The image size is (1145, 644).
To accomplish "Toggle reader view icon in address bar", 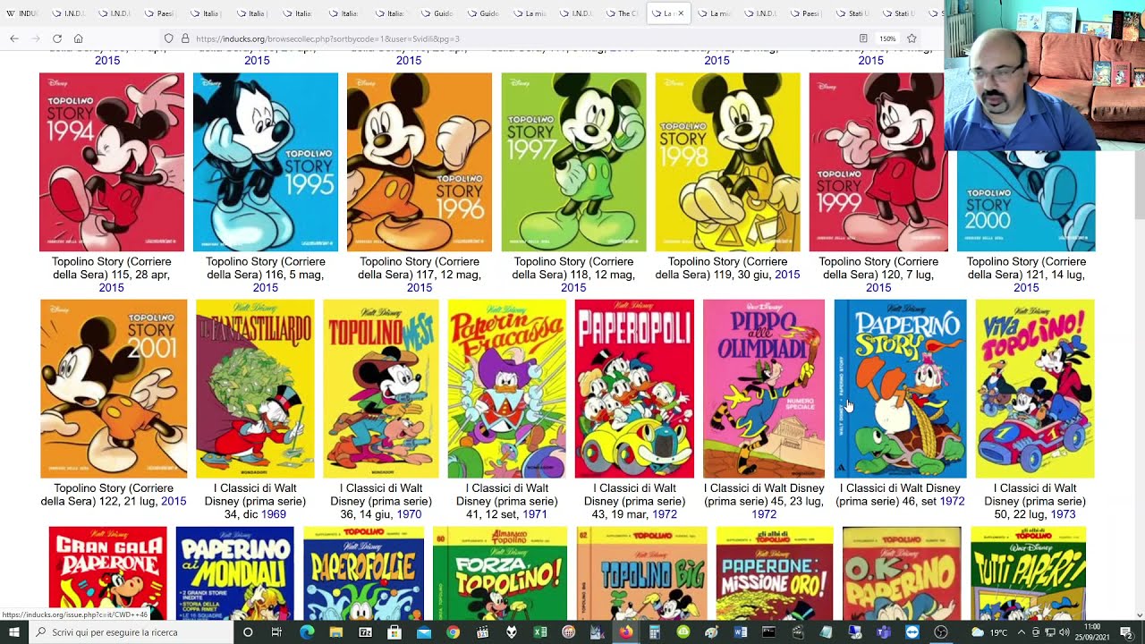I will point(863,38).
